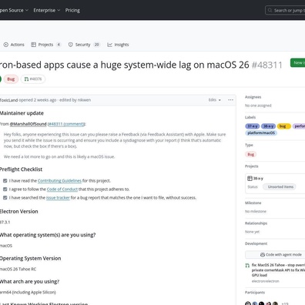Click the agent mode copilot icon
The width and height of the screenshot is (305, 305).
[263, 255]
